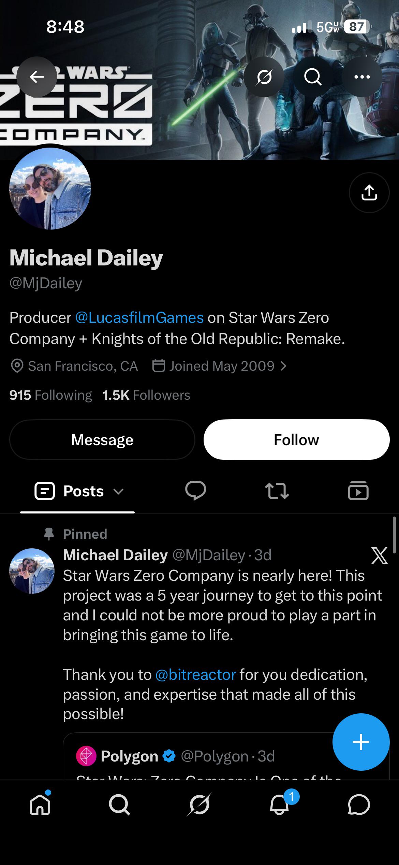The image size is (399, 865).
Task: View Michael Dailey's profile picture
Action: 50,189
